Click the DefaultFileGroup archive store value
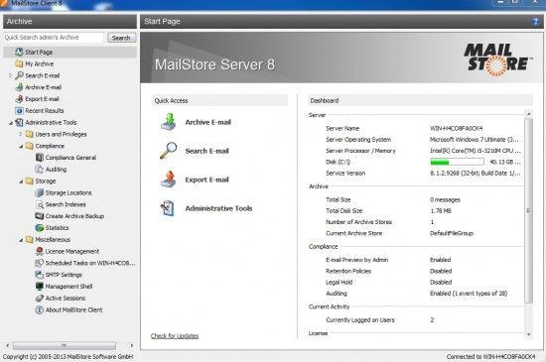Image resolution: width=546 pixels, height=362 pixels. [x=452, y=233]
